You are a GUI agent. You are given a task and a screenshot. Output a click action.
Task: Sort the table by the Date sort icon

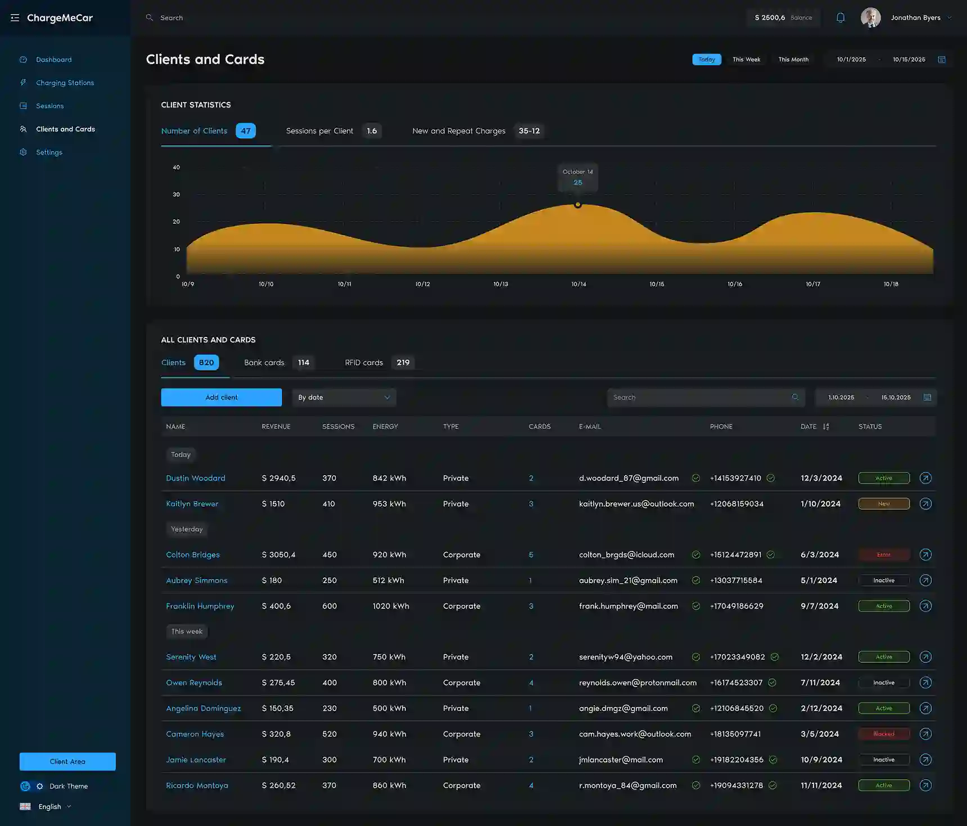tap(826, 427)
